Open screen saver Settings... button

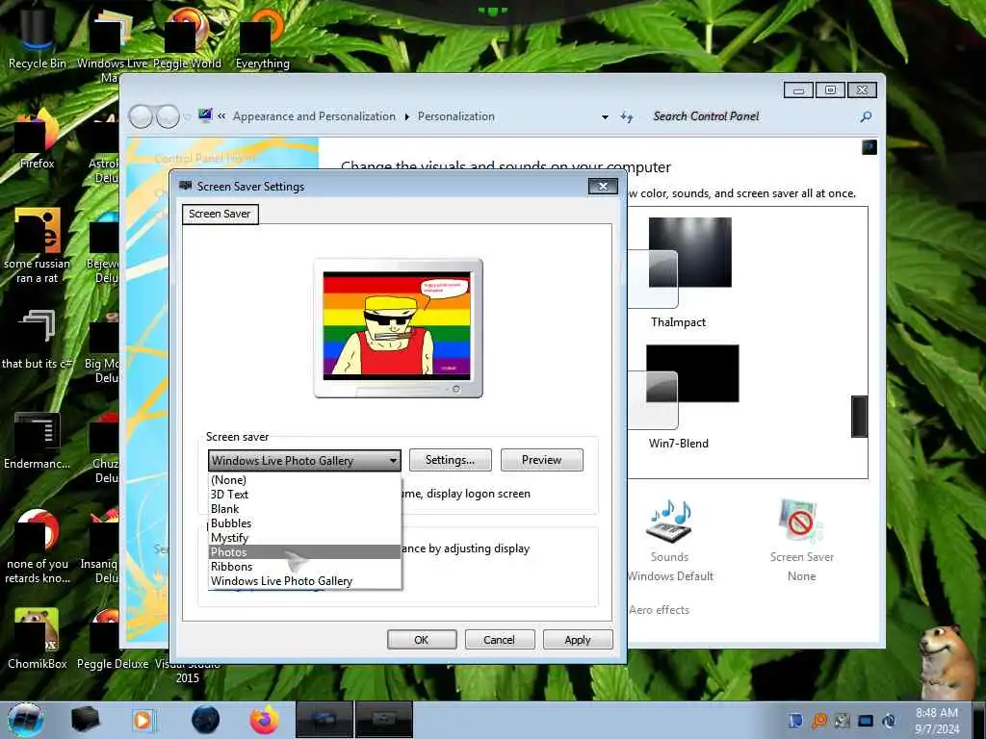(x=450, y=460)
